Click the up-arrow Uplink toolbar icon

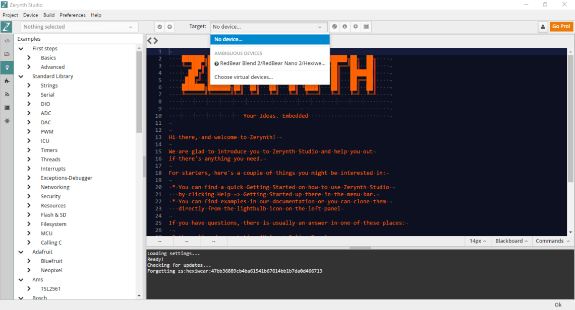pyautogui.click(x=169, y=27)
